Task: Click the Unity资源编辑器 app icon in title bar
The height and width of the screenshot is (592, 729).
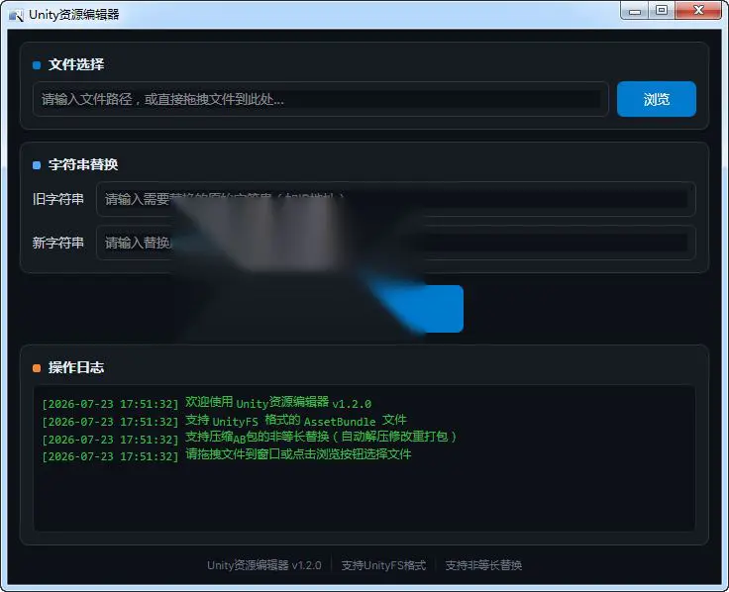Action: coord(16,15)
